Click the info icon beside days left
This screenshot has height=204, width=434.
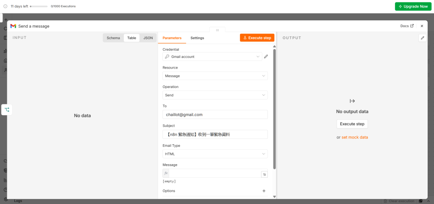pos(5,6)
